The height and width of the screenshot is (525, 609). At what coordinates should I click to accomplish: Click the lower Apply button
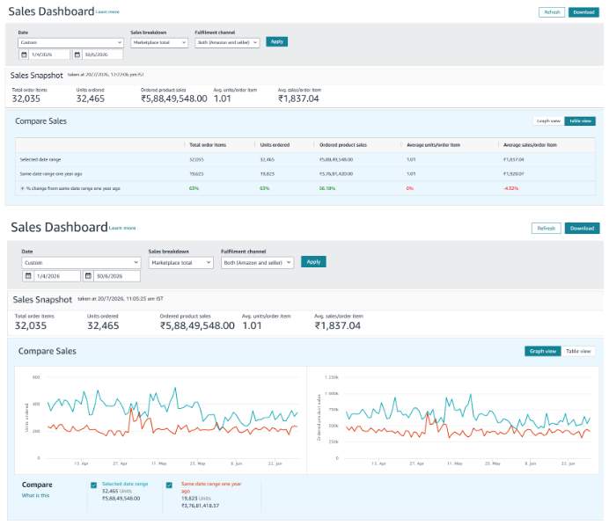pyautogui.click(x=313, y=262)
